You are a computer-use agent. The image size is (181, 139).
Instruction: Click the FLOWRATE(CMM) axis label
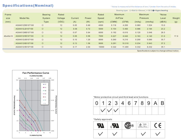click(36, 76)
